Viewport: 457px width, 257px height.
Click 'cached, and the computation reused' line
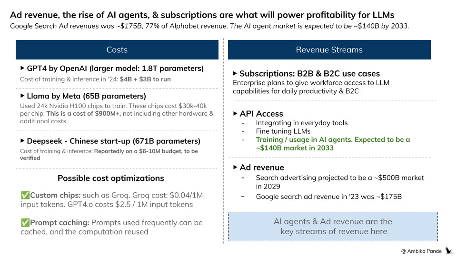84,232
